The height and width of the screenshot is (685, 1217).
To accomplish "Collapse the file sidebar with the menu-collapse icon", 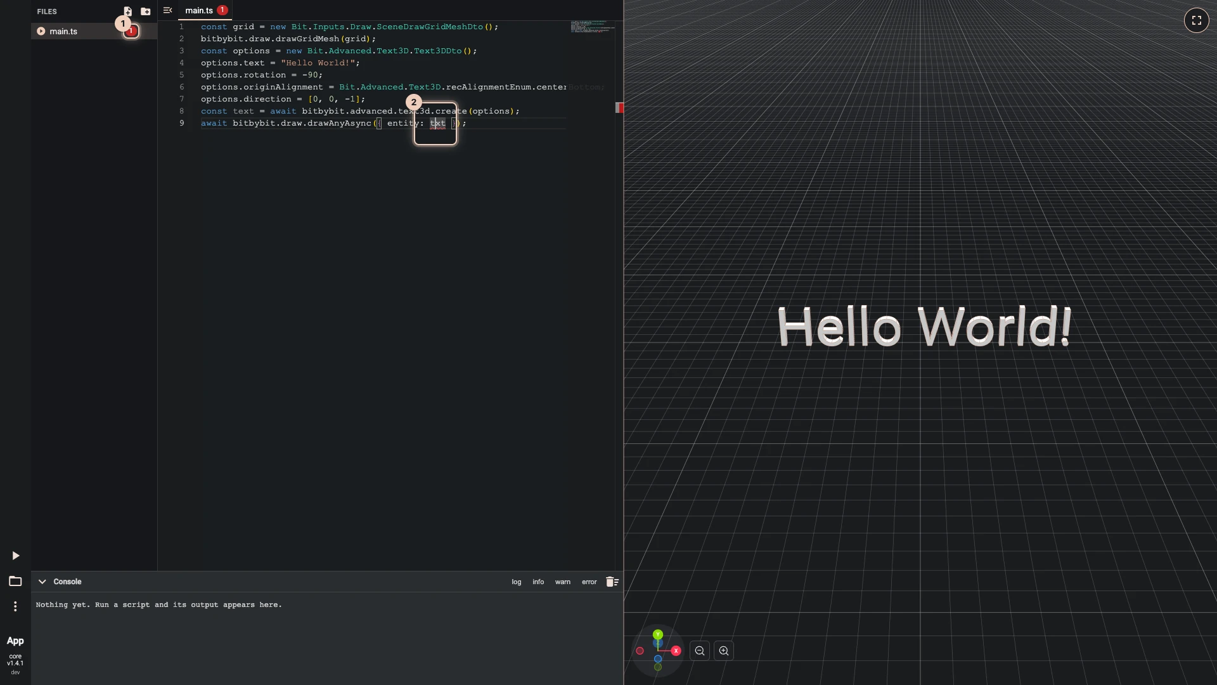I will [167, 10].
